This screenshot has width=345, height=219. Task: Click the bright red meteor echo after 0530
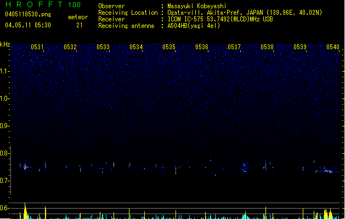coord(25,167)
